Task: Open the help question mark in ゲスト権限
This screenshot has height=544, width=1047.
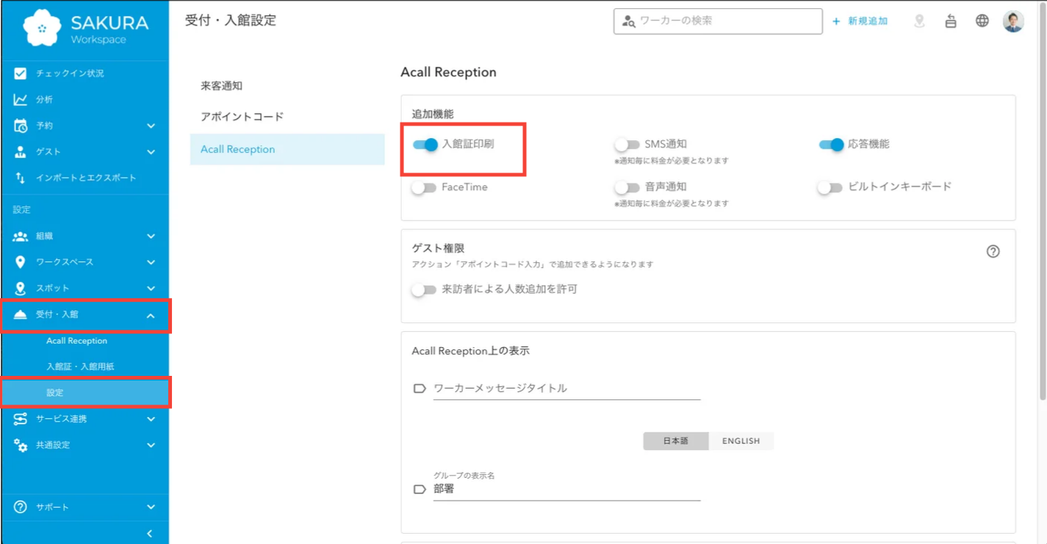Action: click(993, 252)
